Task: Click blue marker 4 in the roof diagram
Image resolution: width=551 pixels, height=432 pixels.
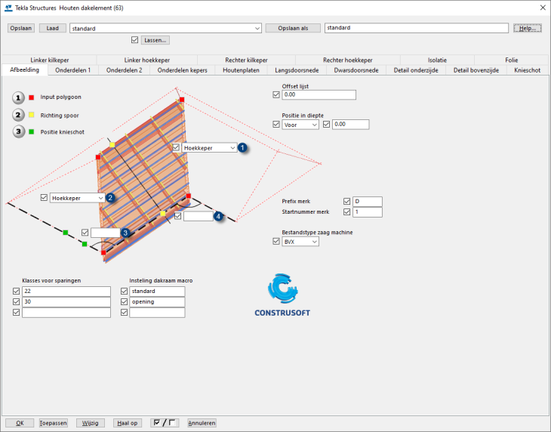Action: click(x=219, y=216)
